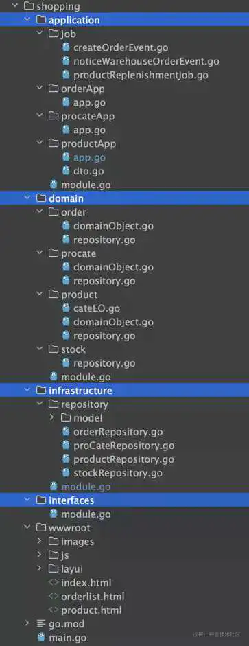The image size is (249, 646).
Task: Collapse the shopping root folder
Action: click(x=15, y=6)
